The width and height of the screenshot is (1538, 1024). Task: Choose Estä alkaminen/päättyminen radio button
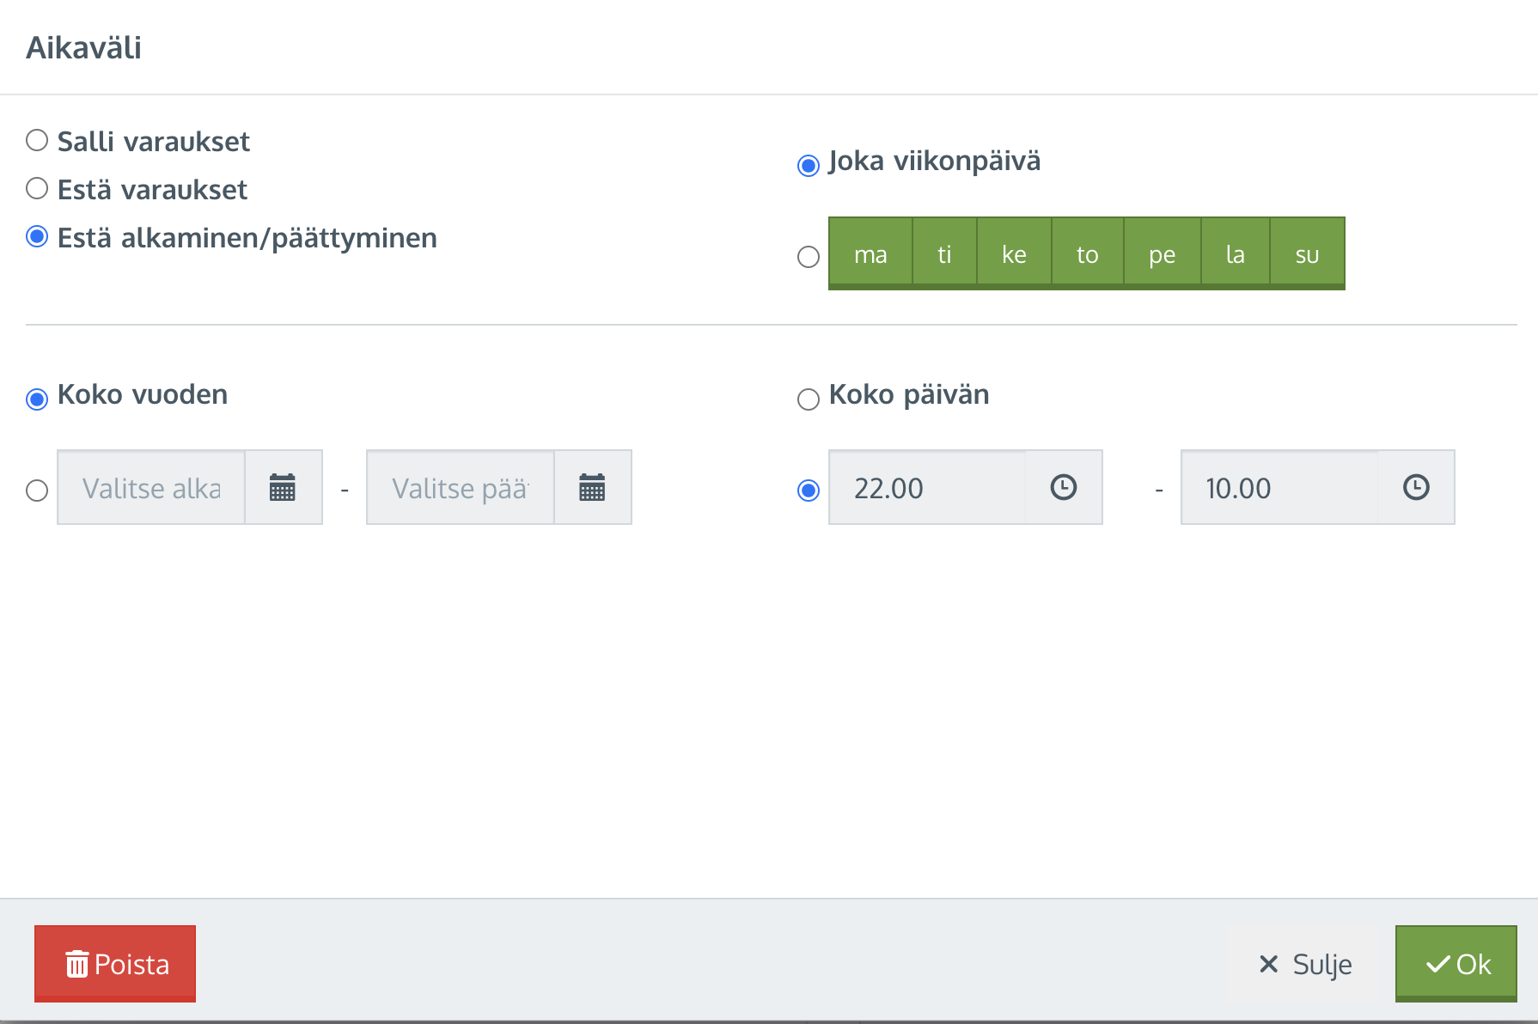pyautogui.click(x=37, y=236)
